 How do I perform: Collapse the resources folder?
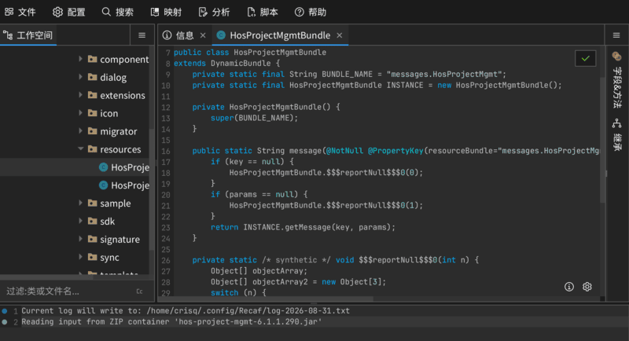click(x=81, y=149)
